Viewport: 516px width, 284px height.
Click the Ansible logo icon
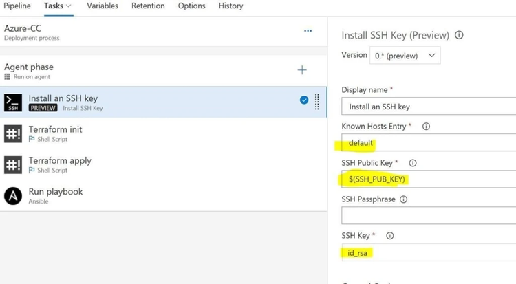[13, 196]
